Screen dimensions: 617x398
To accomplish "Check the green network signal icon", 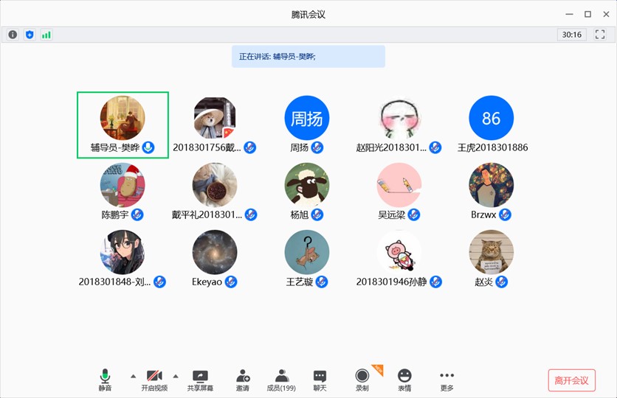I will (46, 35).
